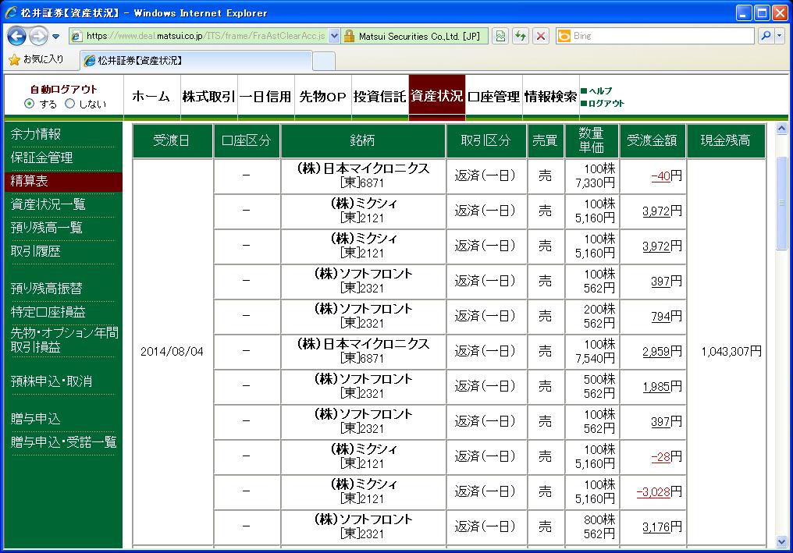Screen dimensions: 793x553
Task: Open the 情報検索 menu tab
Action: 551,96
